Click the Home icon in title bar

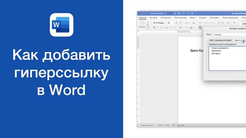pos(175,13)
